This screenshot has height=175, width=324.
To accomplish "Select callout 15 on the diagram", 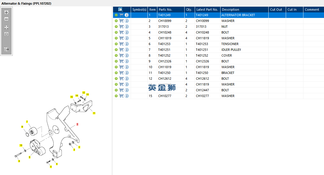I will tap(72, 97).
